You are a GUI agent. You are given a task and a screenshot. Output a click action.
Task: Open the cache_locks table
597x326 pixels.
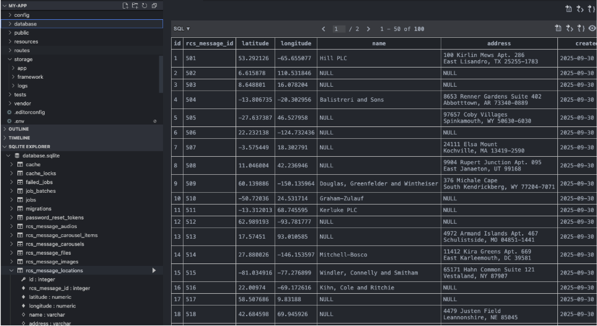point(41,174)
